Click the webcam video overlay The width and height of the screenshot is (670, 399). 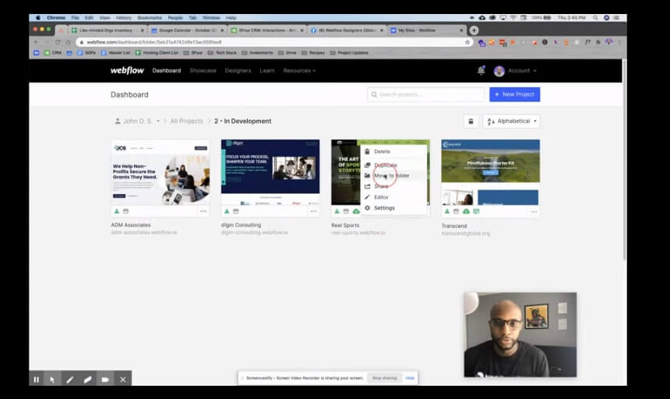coord(520,335)
